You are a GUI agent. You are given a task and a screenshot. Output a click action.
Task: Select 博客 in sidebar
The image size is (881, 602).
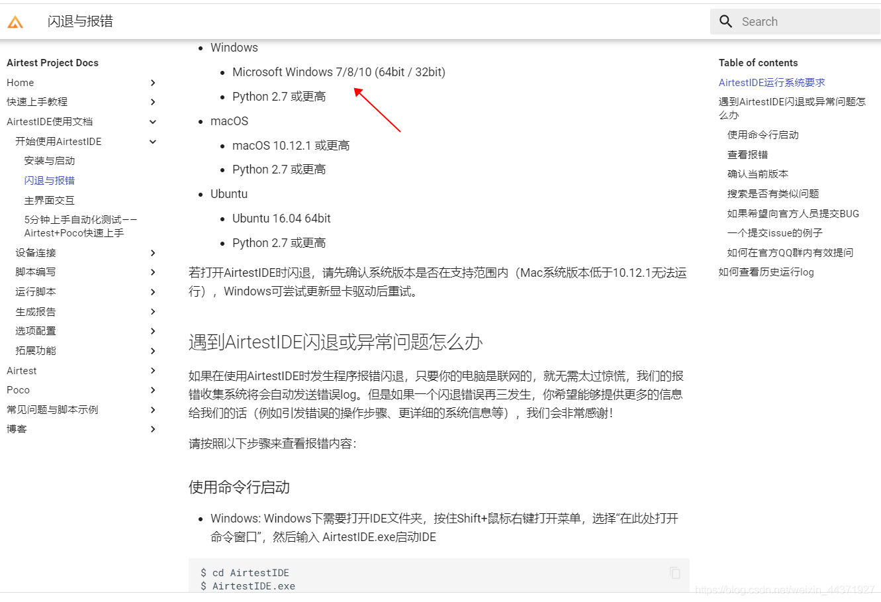coord(17,429)
